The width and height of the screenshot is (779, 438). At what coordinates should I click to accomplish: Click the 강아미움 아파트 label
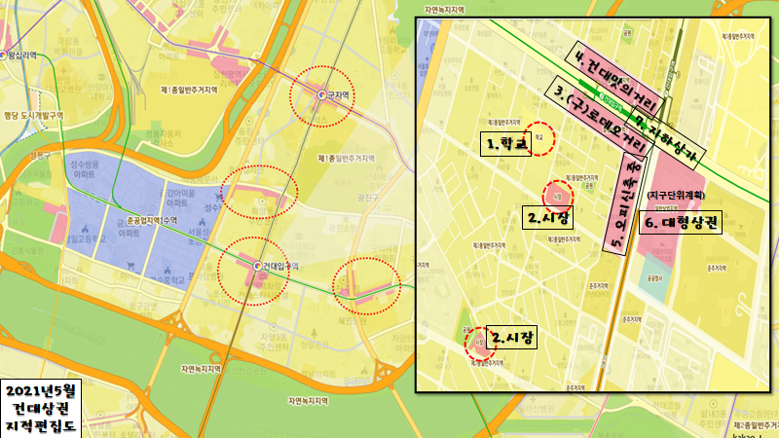pos(177,198)
